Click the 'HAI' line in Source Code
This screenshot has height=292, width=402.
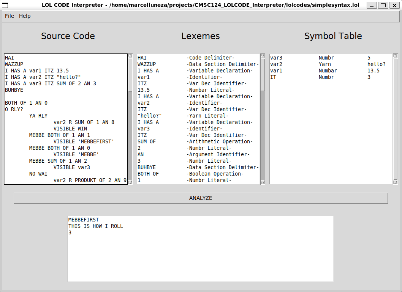[9, 58]
